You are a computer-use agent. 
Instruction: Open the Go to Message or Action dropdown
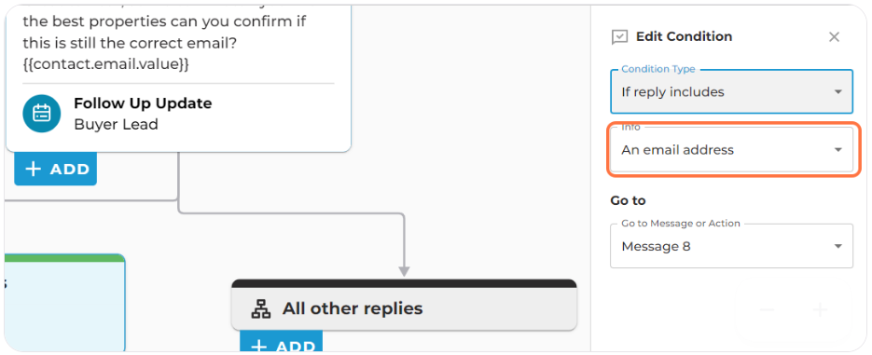tap(731, 246)
